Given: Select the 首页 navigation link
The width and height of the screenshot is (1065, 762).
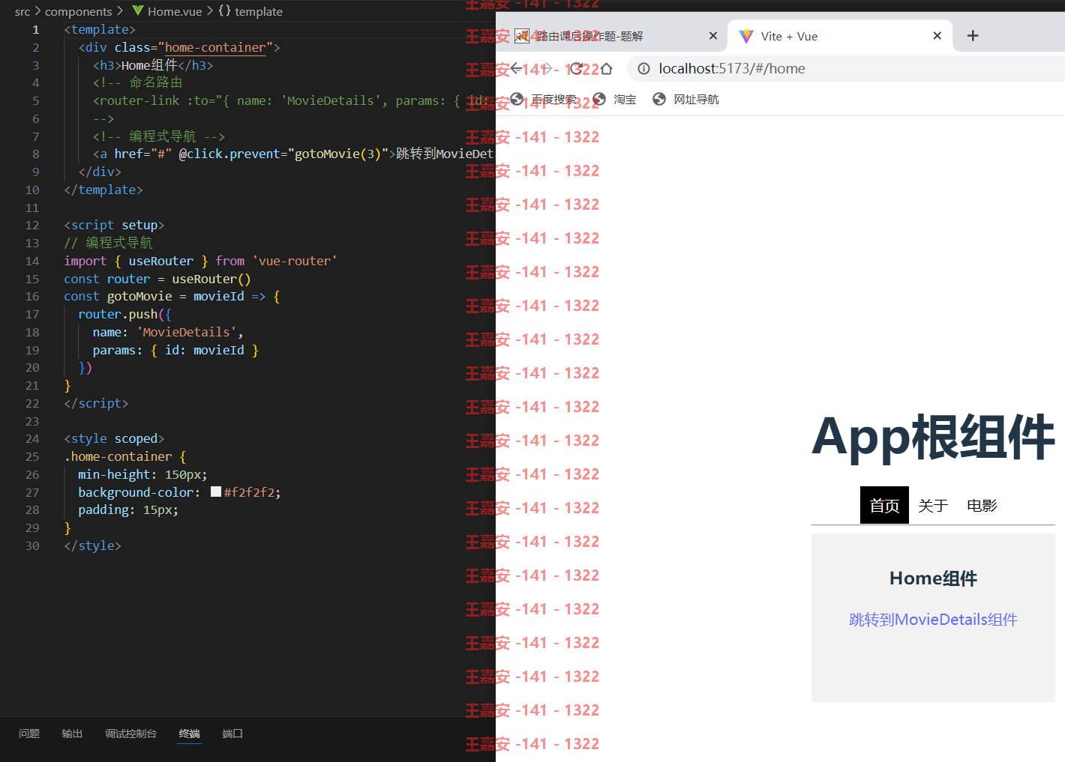Looking at the screenshot, I should point(884,506).
